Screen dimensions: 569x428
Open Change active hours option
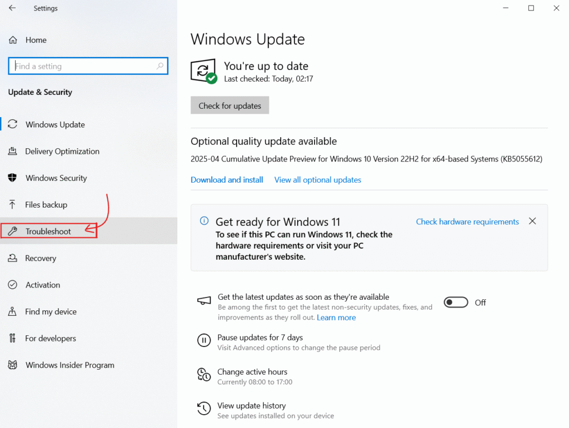(252, 372)
